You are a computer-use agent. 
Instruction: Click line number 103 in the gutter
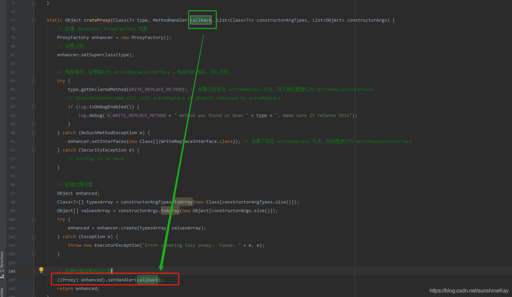click(x=12, y=245)
